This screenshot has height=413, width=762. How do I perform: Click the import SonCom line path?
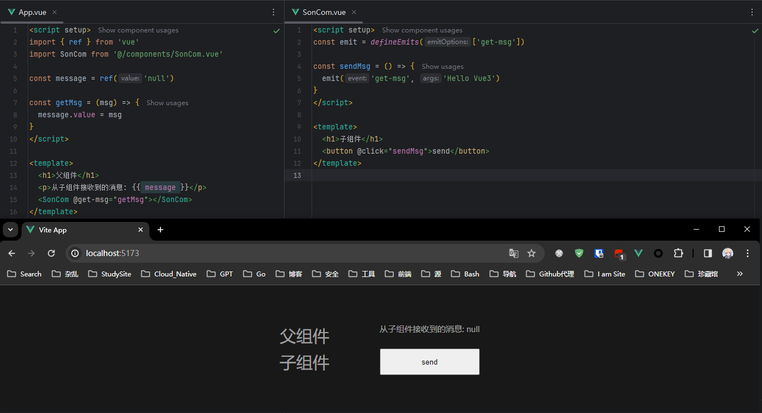tap(168, 54)
